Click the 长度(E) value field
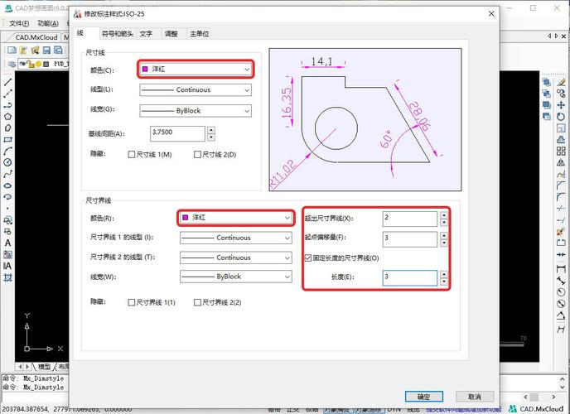 click(409, 278)
